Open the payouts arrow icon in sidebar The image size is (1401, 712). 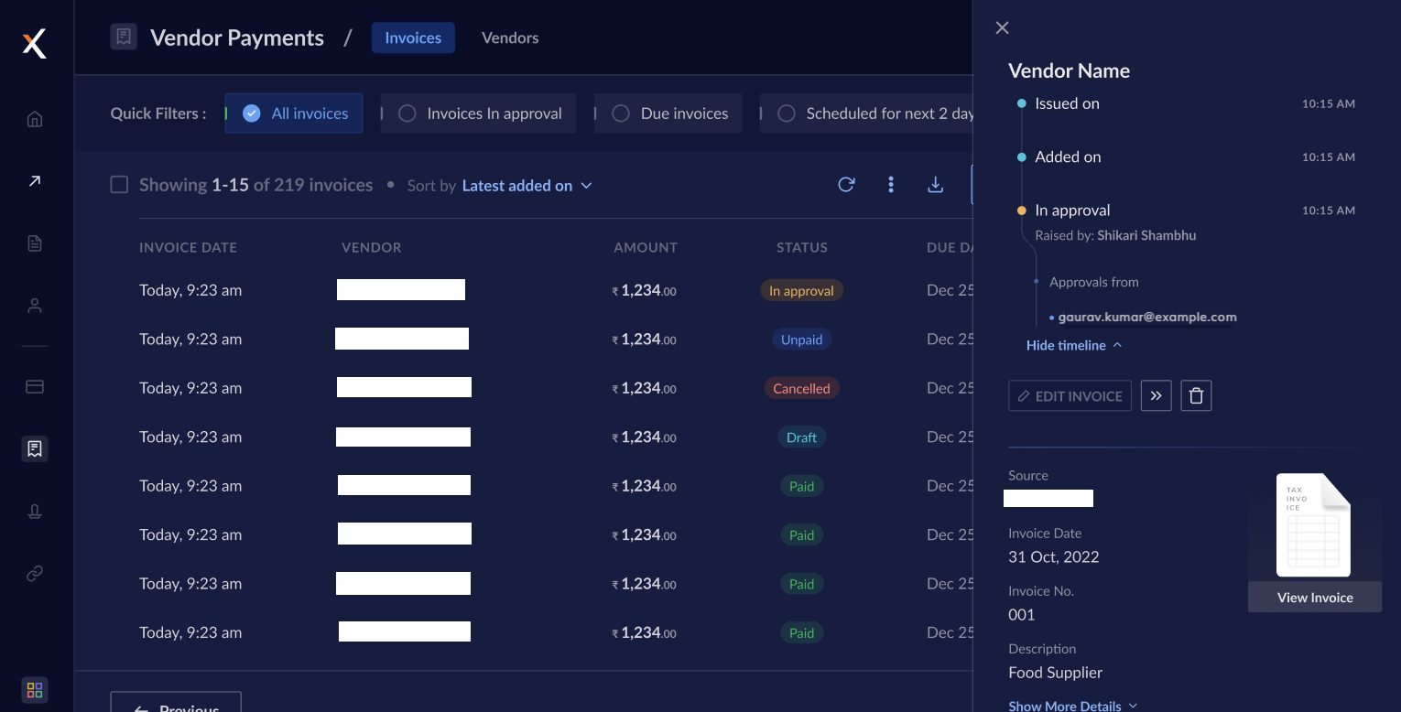[x=35, y=181]
